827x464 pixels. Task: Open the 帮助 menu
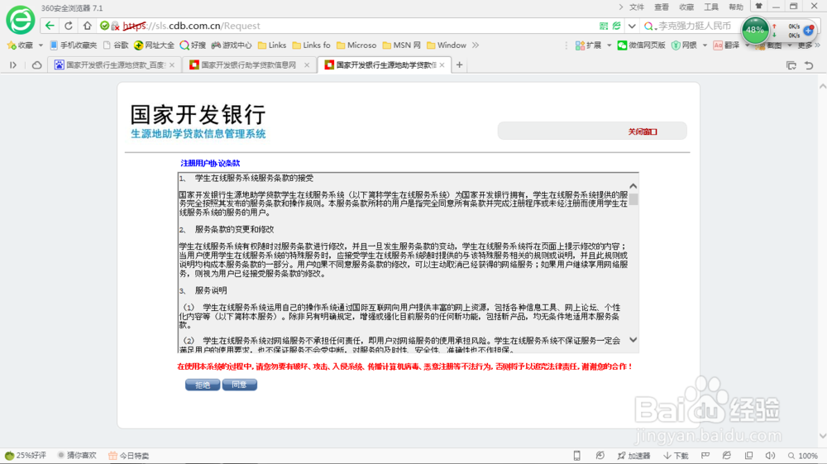(x=736, y=7)
